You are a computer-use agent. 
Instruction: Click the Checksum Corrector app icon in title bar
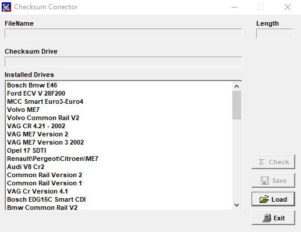(x=6, y=7)
